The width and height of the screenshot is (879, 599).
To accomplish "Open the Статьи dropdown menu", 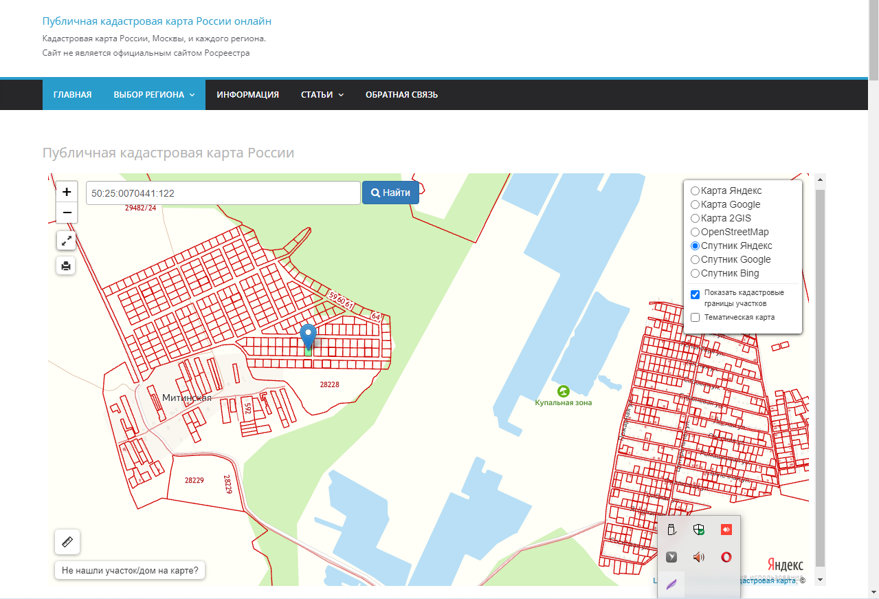I will point(322,95).
